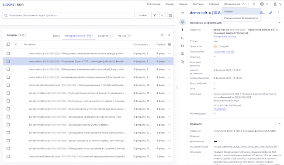Check the ms-DS-MachineAc info gathering alert
The width and height of the screenshot is (284, 165).
click(8, 85)
